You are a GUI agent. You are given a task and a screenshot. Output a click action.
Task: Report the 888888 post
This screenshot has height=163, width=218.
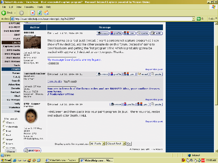click(x=154, y=70)
